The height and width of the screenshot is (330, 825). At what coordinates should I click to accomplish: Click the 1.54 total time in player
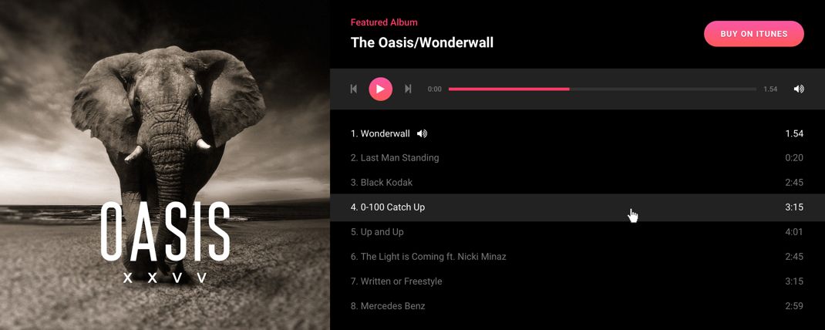[770, 89]
